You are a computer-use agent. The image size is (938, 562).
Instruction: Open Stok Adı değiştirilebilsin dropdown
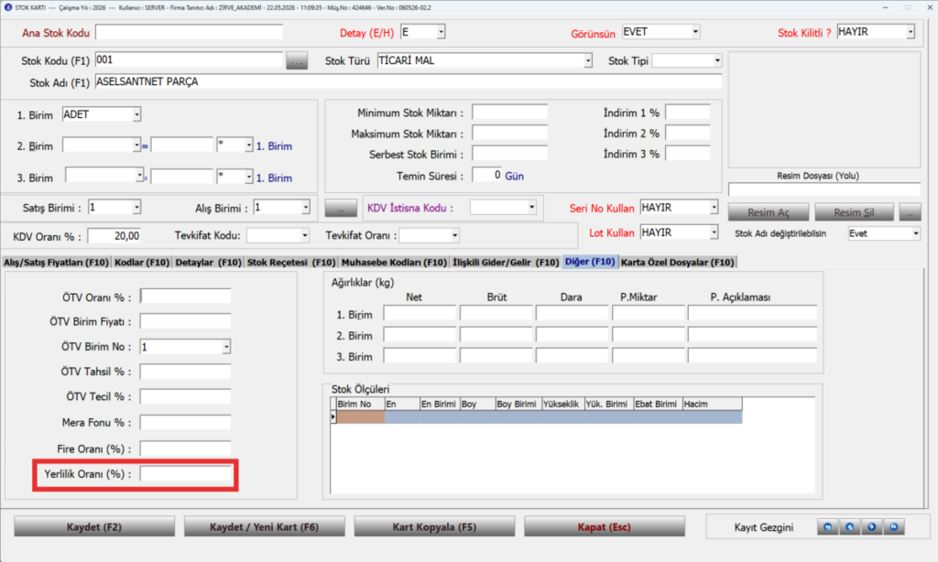(916, 233)
